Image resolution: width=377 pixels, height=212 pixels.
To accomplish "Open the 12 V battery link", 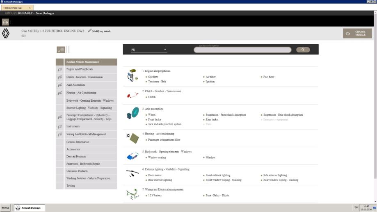I will (155, 196).
